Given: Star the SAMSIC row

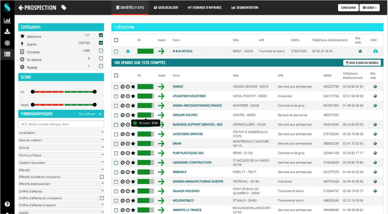Looking at the screenshot, I should [x=133, y=87].
